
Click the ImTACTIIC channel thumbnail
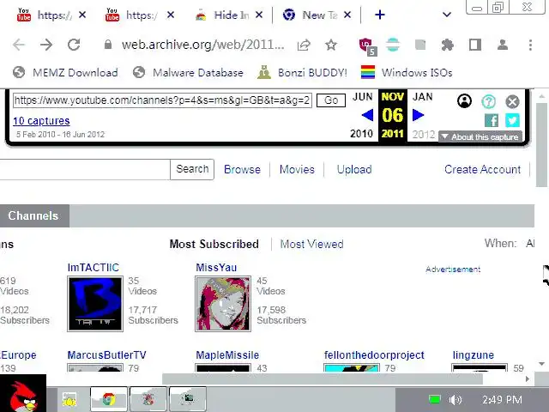[x=95, y=304]
